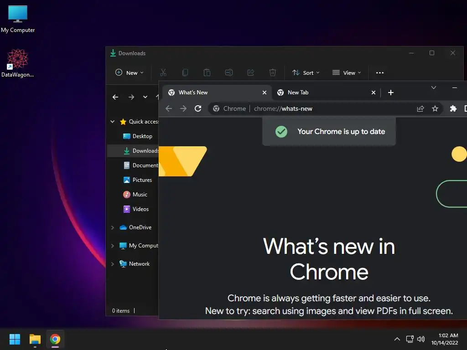Image resolution: width=467 pixels, height=350 pixels.
Task: Open Sort dropdown in Downloads window
Action: [x=306, y=72]
